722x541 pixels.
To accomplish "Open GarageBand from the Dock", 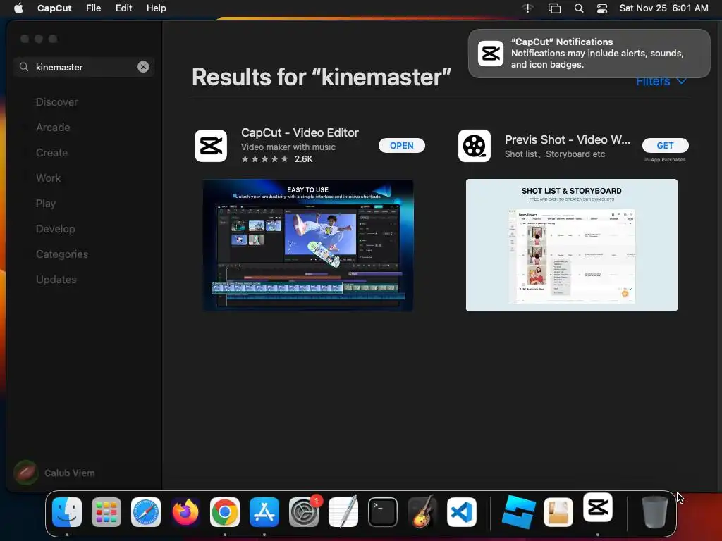I will coord(422,512).
